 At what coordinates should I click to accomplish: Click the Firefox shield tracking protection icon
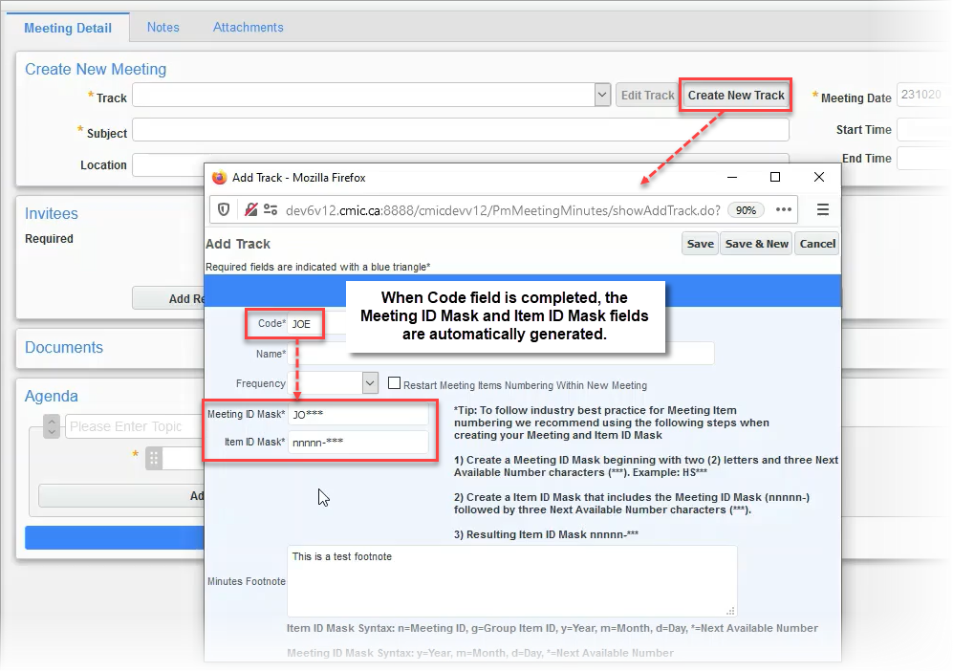(225, 209)
